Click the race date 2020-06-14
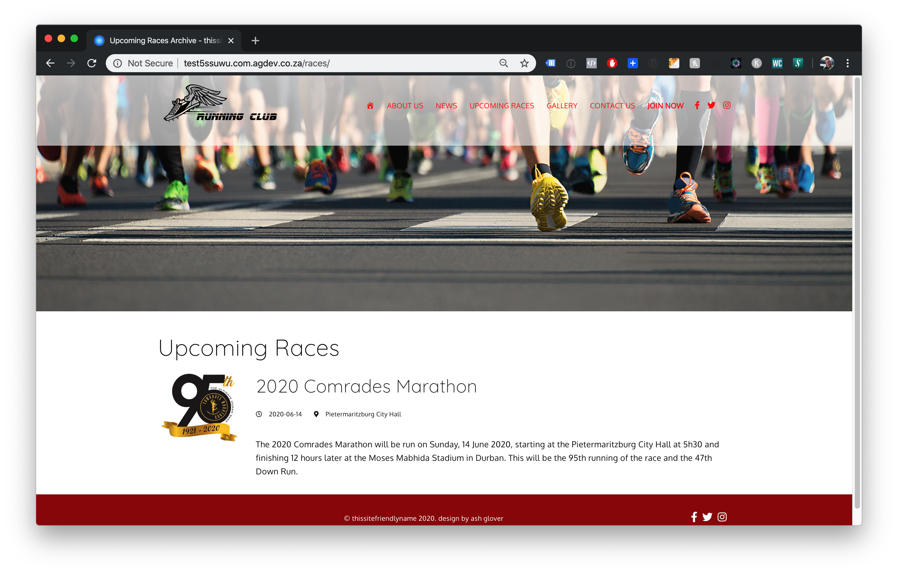 (285, 414)
